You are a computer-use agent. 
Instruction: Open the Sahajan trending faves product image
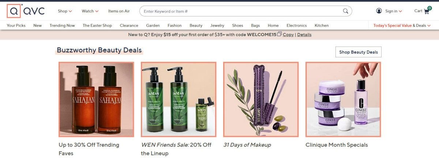click(96, 99)
